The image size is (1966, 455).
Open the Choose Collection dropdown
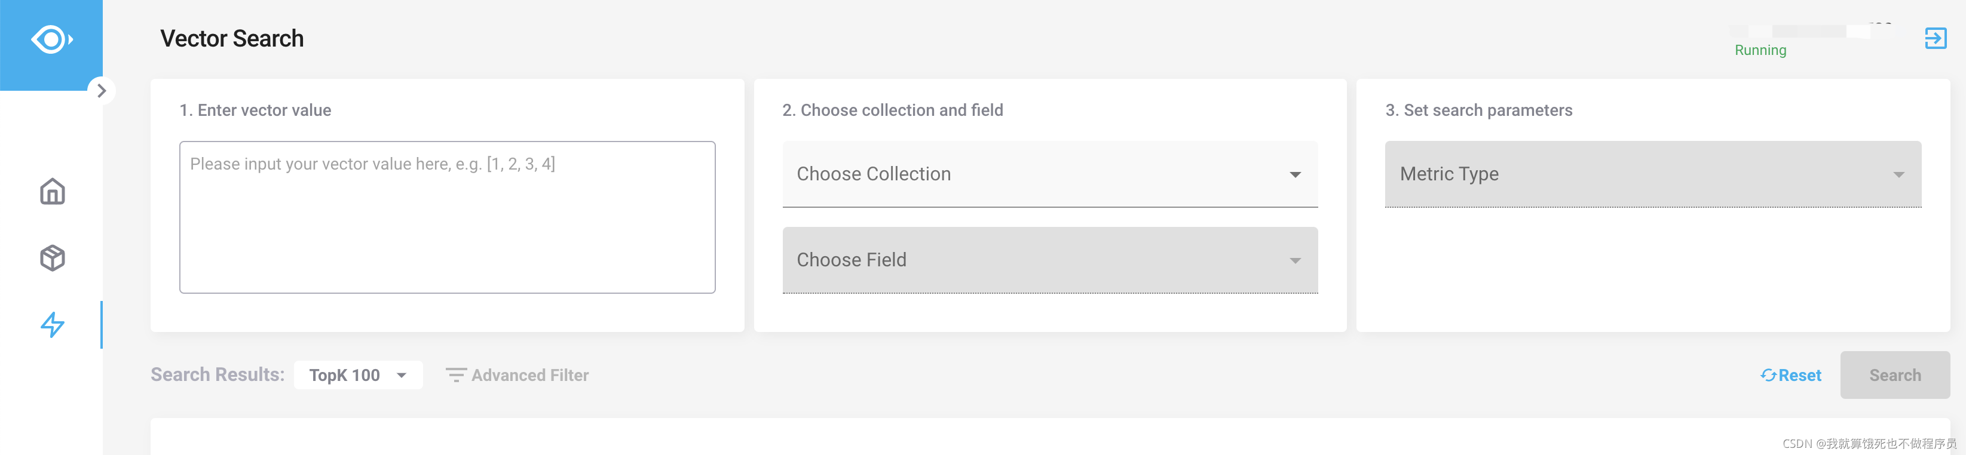pyautogui.click(x=1049, y=174)
